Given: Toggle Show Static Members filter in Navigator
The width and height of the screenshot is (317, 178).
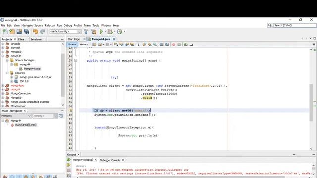Looking at the screenshot, I should click(x=19, y=177).
